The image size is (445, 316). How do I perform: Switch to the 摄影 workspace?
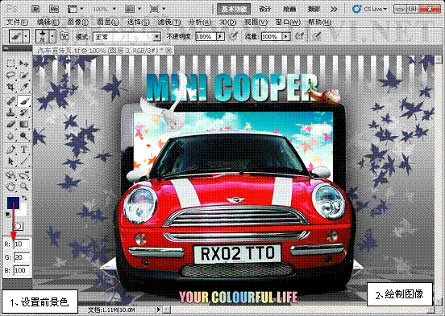coord(314,9)
